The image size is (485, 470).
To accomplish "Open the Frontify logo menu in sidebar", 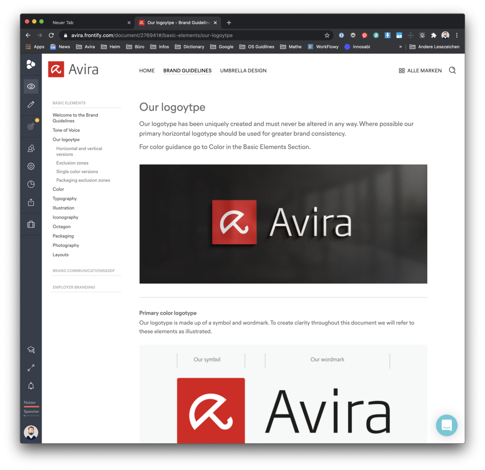I will coord(31,64).
